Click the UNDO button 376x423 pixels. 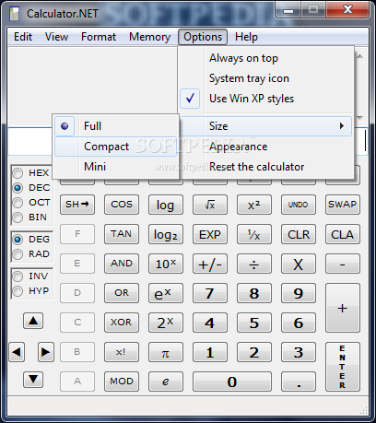[x=299, y=205]
